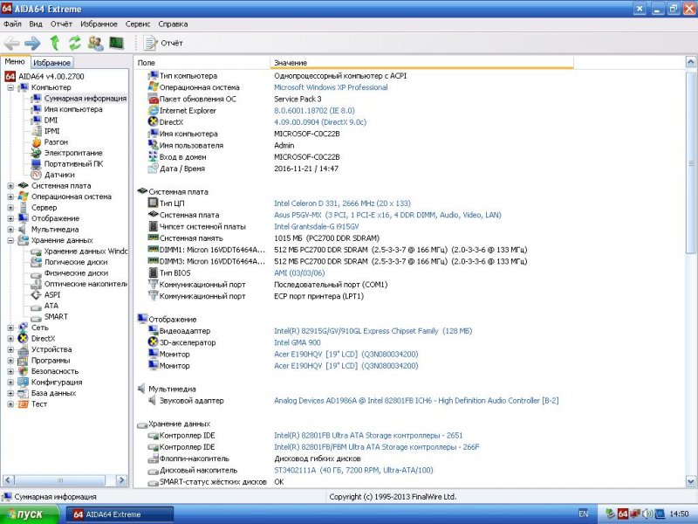Expand the DirectX tree node
This screenshot has width=698, height=524.
10,338
